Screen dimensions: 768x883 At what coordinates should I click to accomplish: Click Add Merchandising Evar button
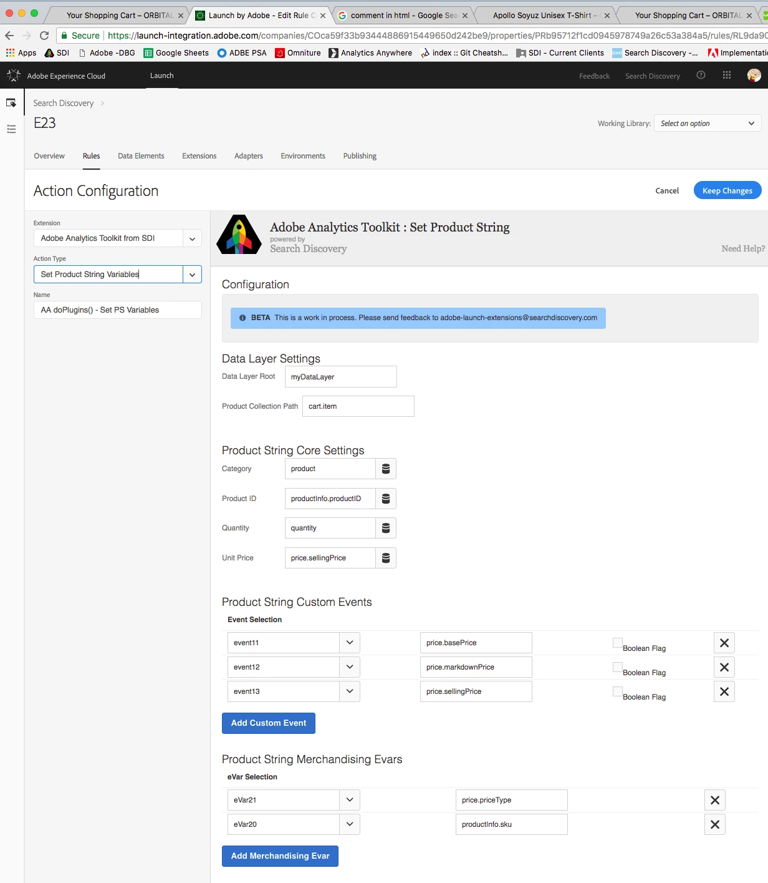pos(280,856)
